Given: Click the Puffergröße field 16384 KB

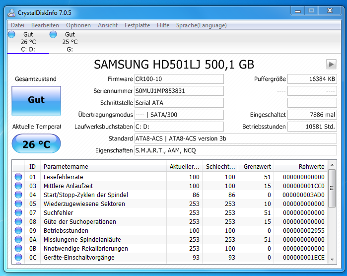Looking at the screenshot, I should click(312, 79).
